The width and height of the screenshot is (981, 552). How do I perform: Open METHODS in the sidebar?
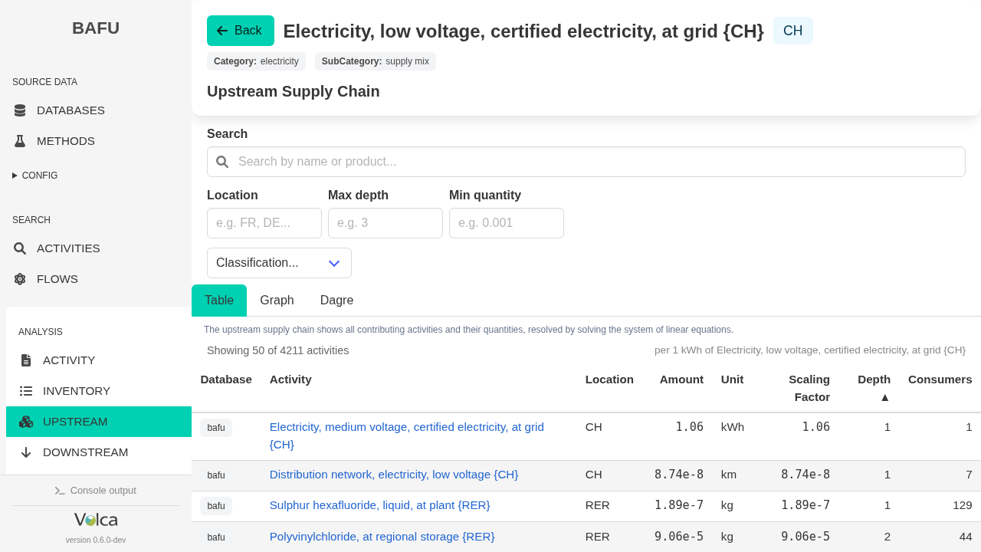click(x=96, y=141)
